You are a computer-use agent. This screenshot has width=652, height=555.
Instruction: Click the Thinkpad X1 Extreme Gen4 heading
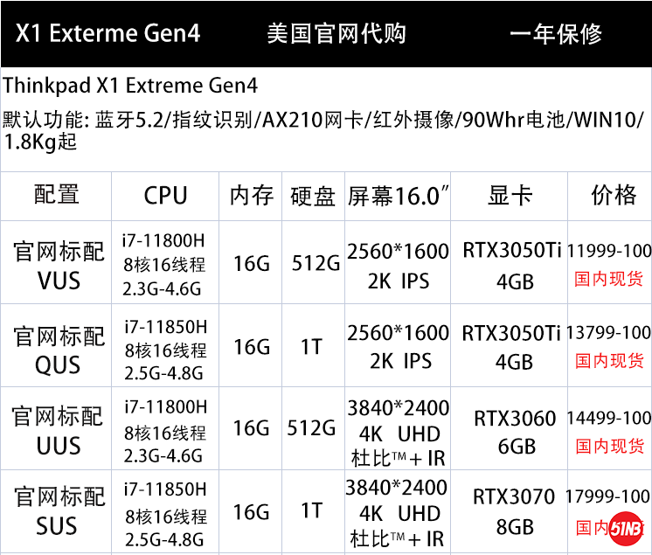coord(130,86)
